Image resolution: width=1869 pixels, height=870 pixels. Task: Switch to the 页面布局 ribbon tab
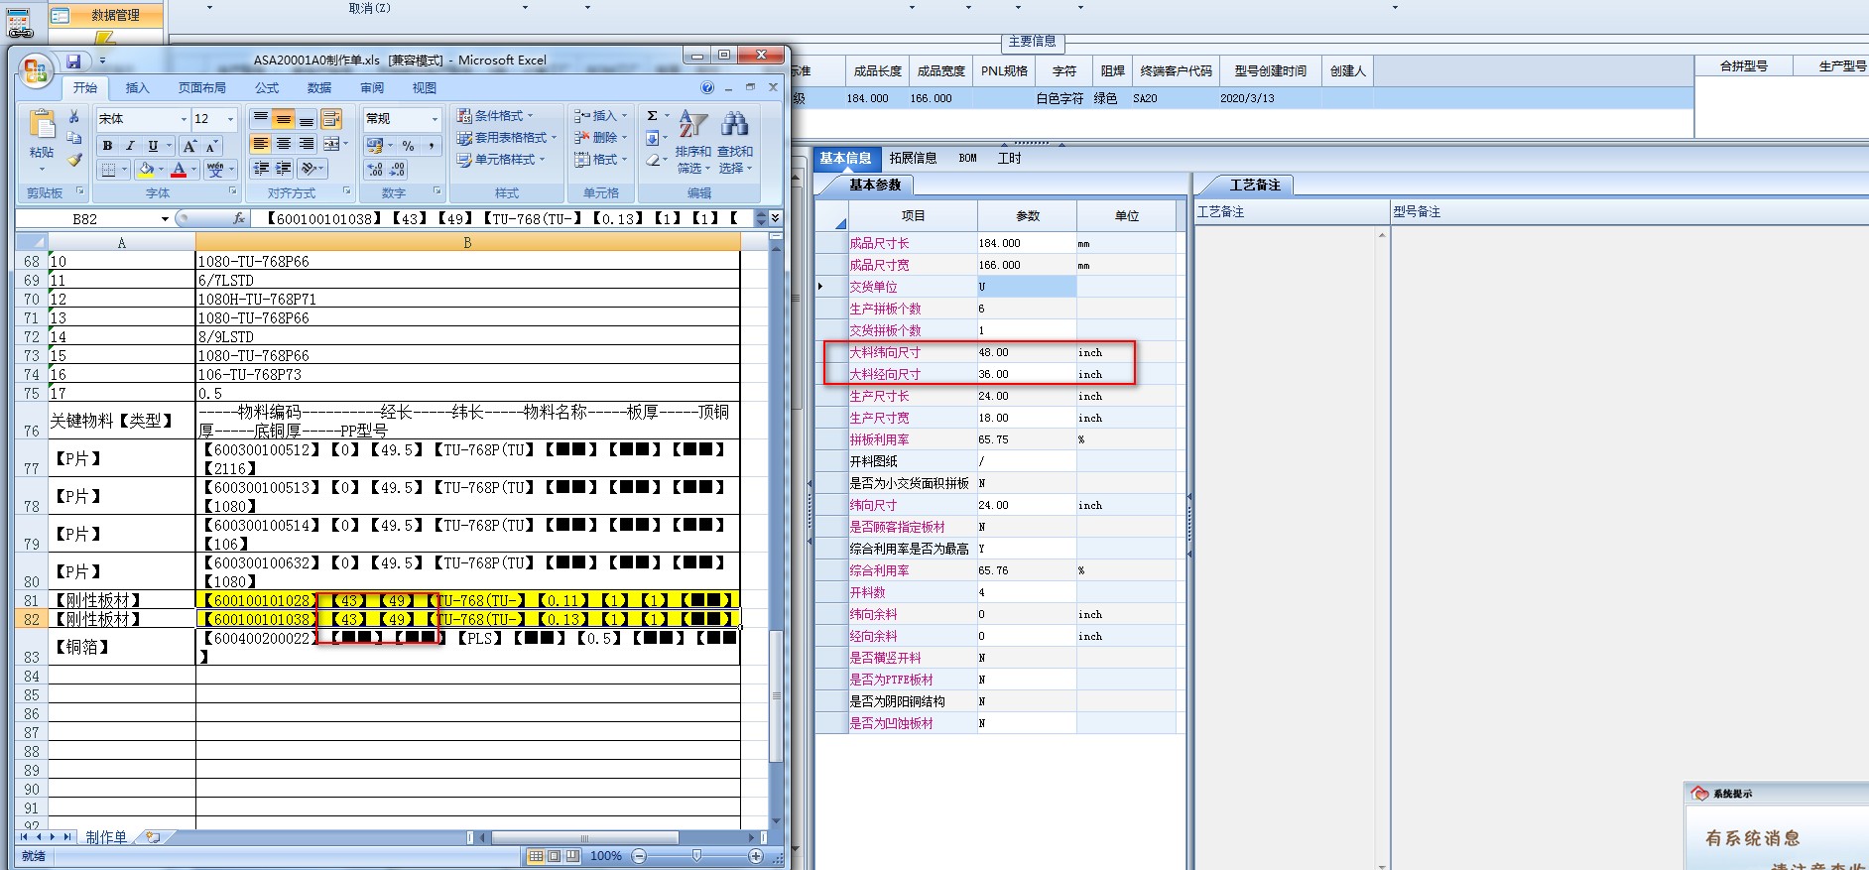[202, 88]
